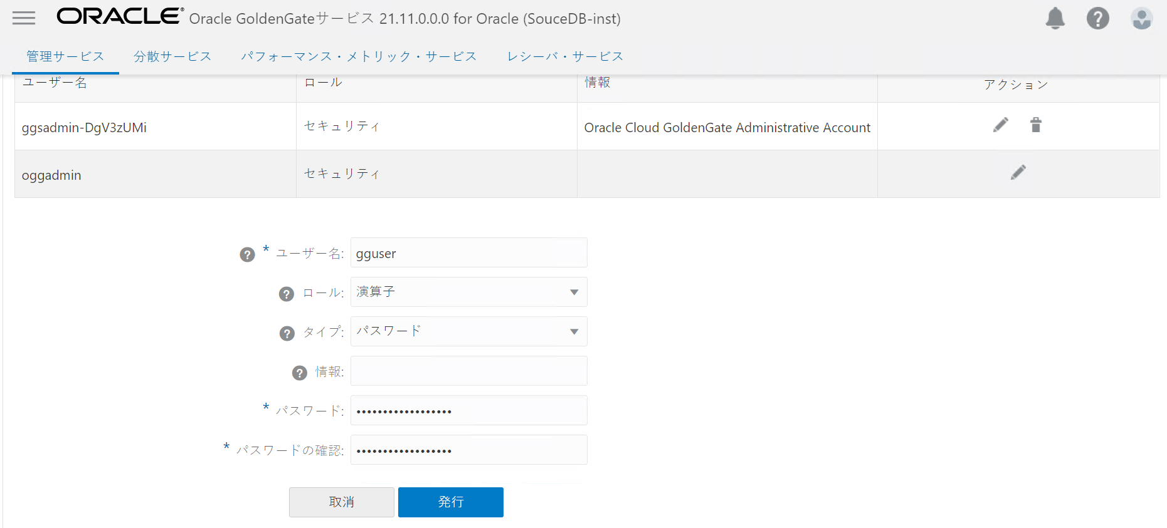Image resolution: width=1167 pixels, height=528 pixels.
Task: Switch to the 分散サービス tab
Action: [x=172, y=56]
